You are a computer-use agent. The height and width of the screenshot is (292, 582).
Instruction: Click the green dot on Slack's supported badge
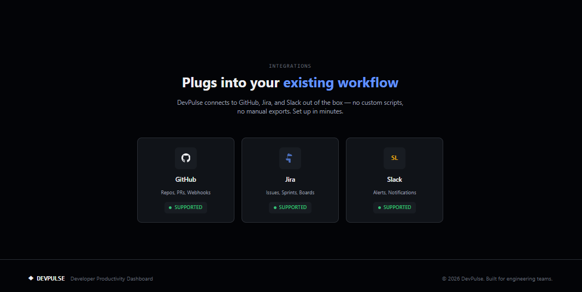379,207
